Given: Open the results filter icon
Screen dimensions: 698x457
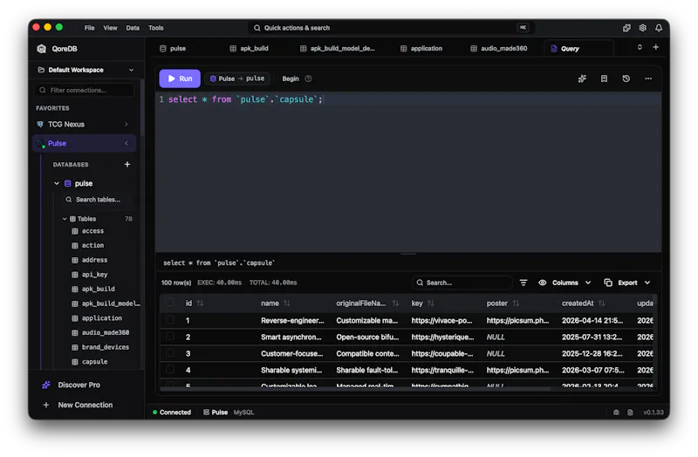Looking at the screenshot, I should (x=523, y=283).
